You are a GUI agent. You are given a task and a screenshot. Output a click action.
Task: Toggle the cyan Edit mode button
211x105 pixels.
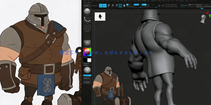click(x=101, y=6)
